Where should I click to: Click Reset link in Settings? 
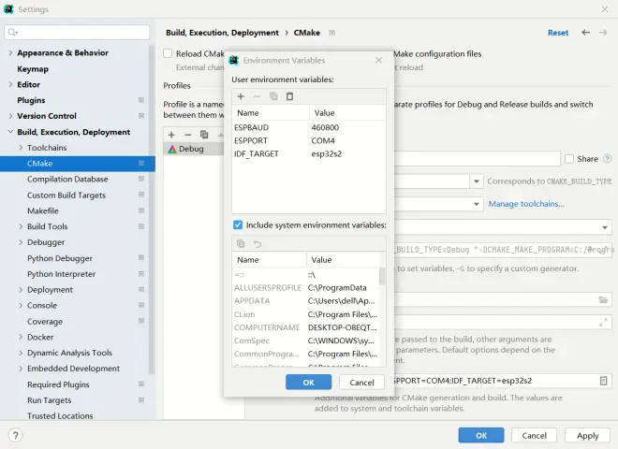(558, 33)
